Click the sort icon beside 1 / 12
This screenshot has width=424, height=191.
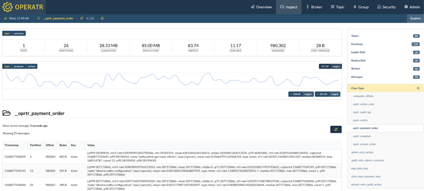(82, 18)
